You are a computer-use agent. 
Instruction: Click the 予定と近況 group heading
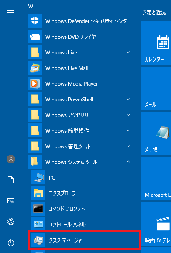click(154, 13)
